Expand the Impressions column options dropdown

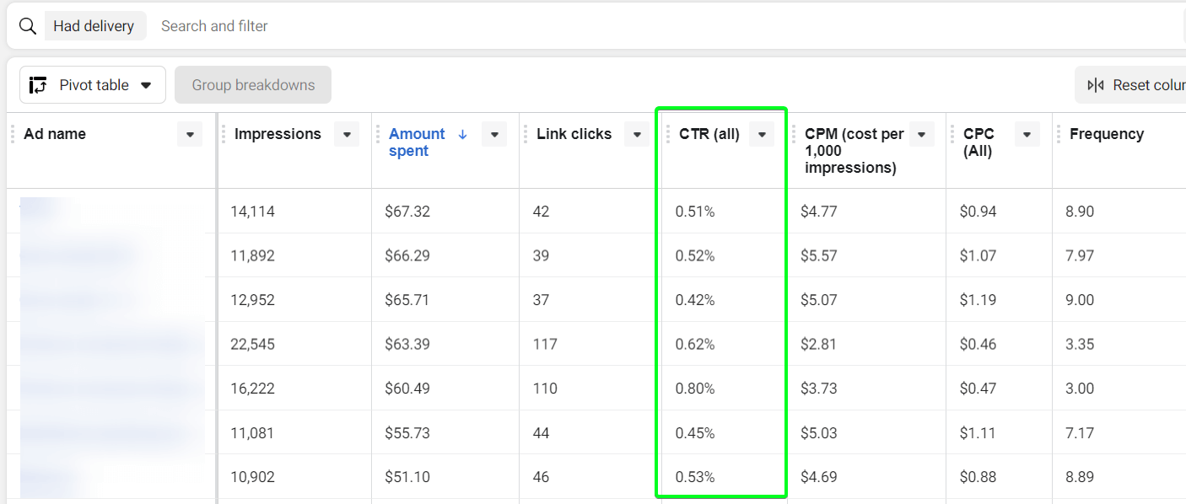point(347,134)
